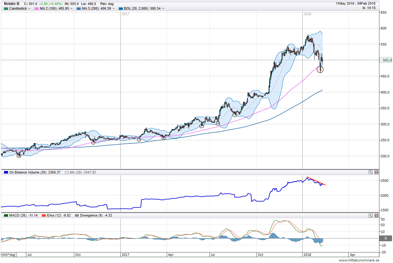Click the blue BOL color swatch

pos(121,9)
